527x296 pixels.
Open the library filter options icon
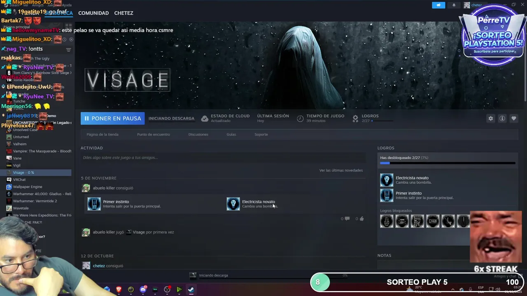click(x=69, y=50)
